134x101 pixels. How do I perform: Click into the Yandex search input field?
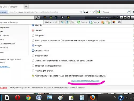pyautogui.click(x=22, y=22)
